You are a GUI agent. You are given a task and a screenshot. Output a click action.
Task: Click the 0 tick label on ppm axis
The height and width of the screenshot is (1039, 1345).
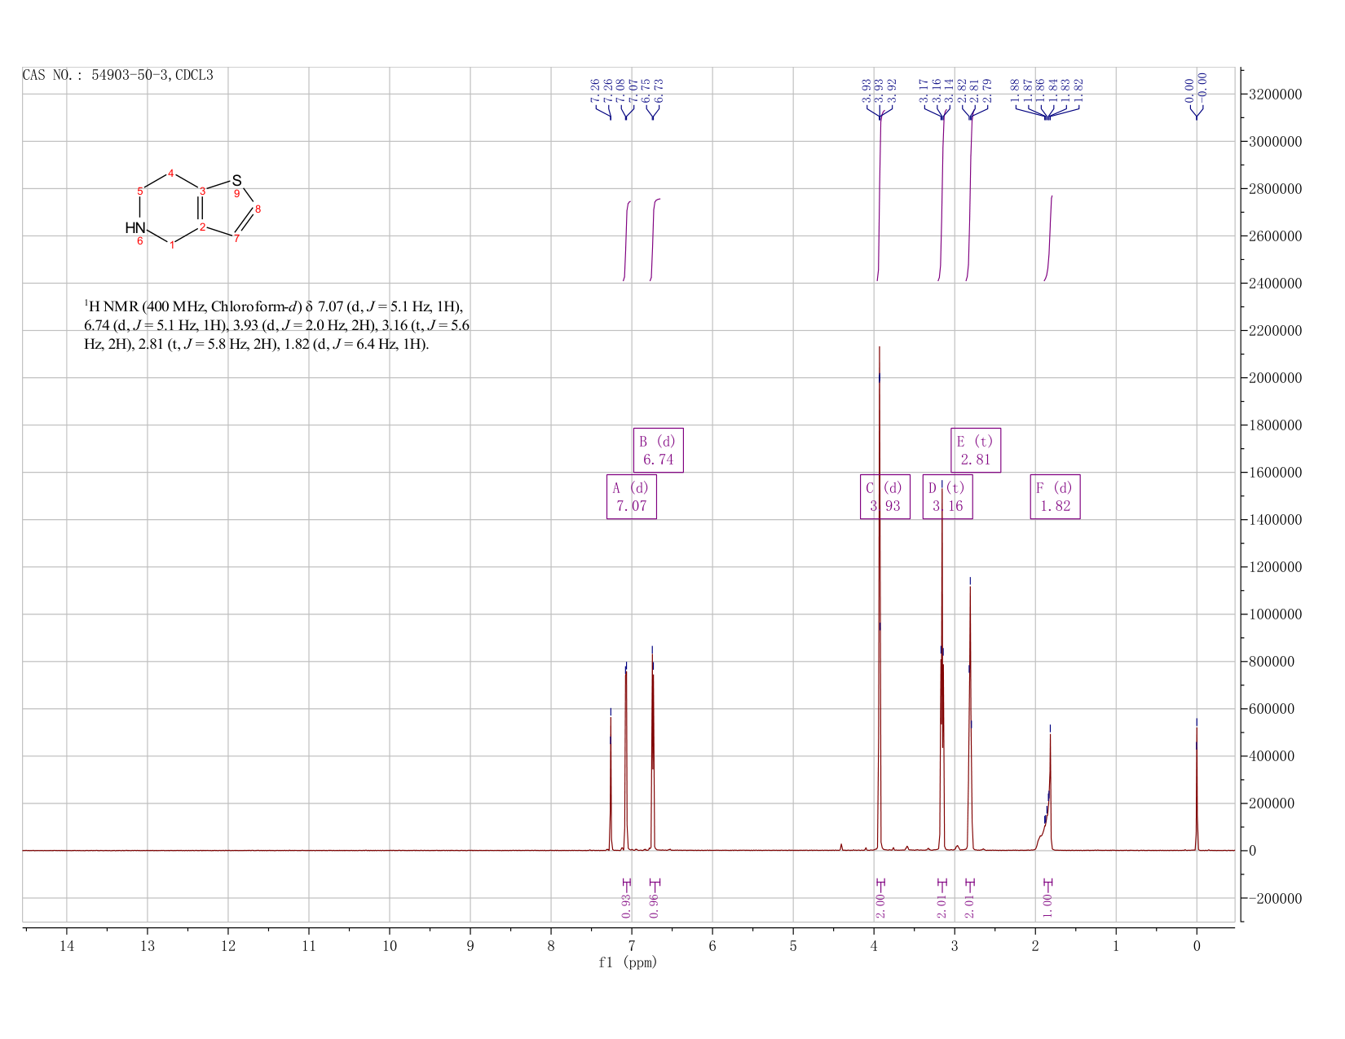click(x=1197, y=945)
